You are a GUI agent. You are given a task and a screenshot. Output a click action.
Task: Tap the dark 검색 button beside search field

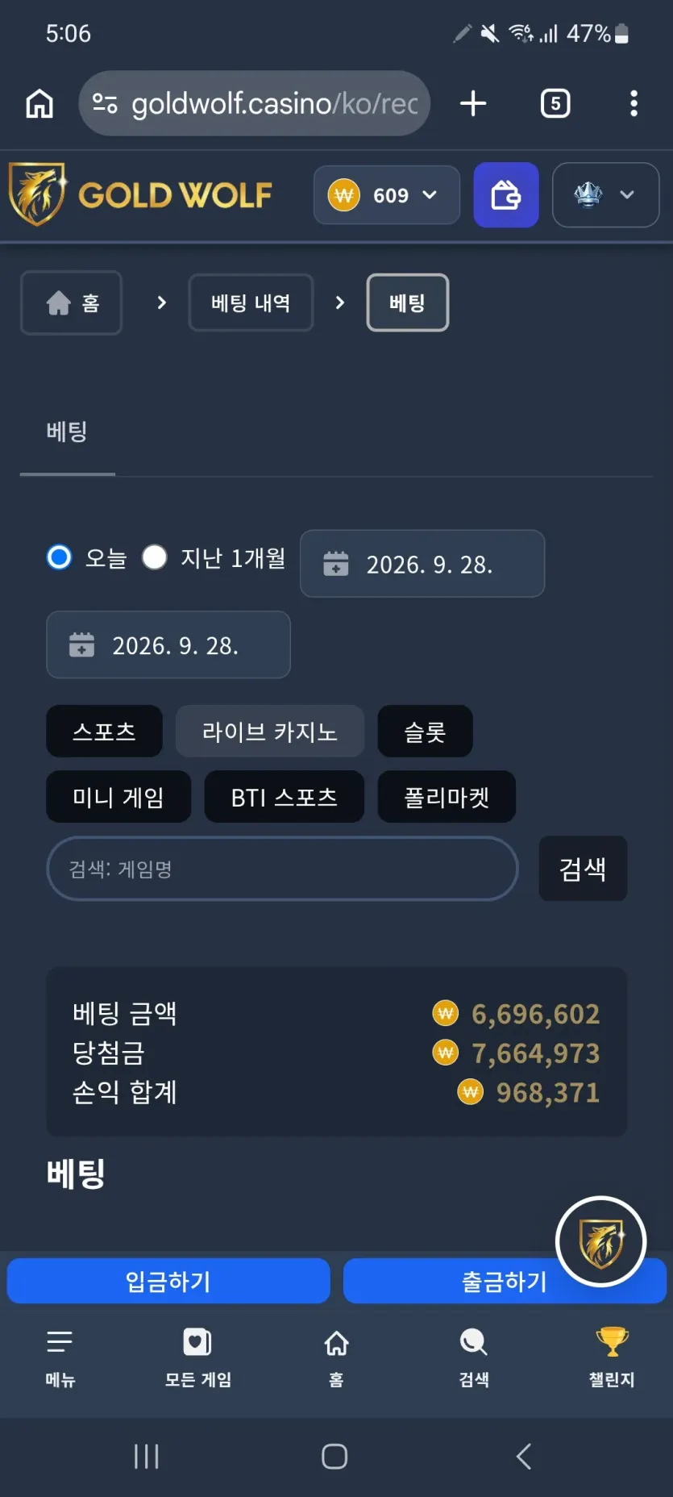583,869
